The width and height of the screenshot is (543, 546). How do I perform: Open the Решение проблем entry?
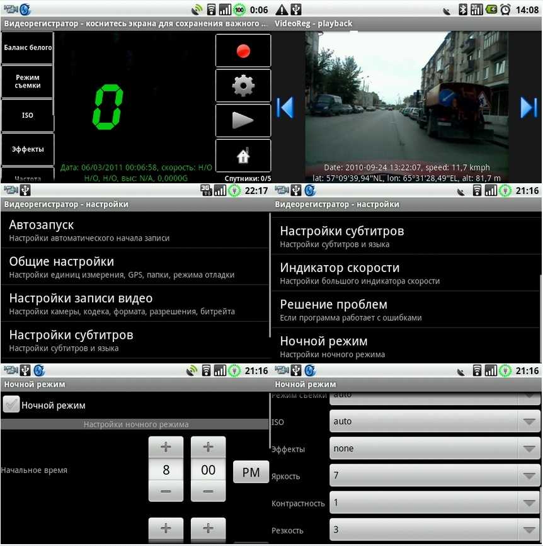406,310
